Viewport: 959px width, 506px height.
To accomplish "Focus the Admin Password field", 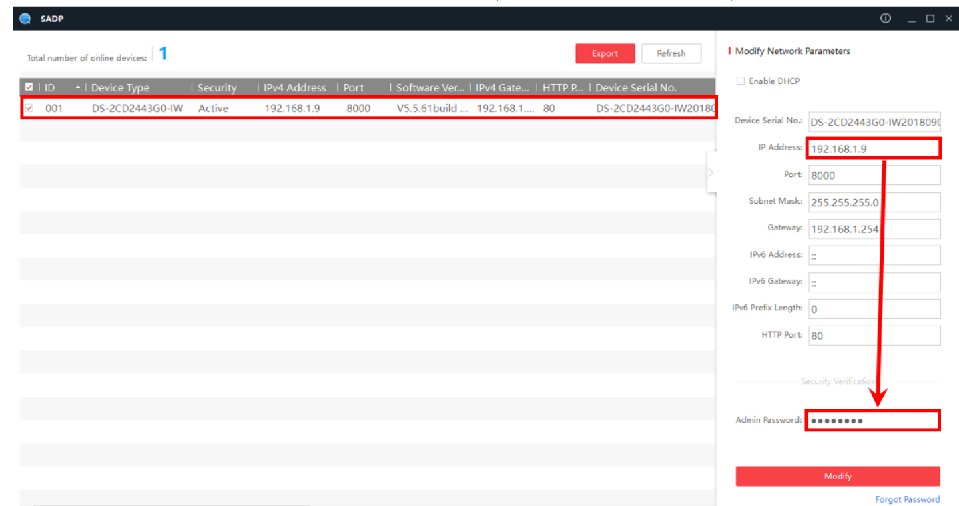I will click(873, 420).
